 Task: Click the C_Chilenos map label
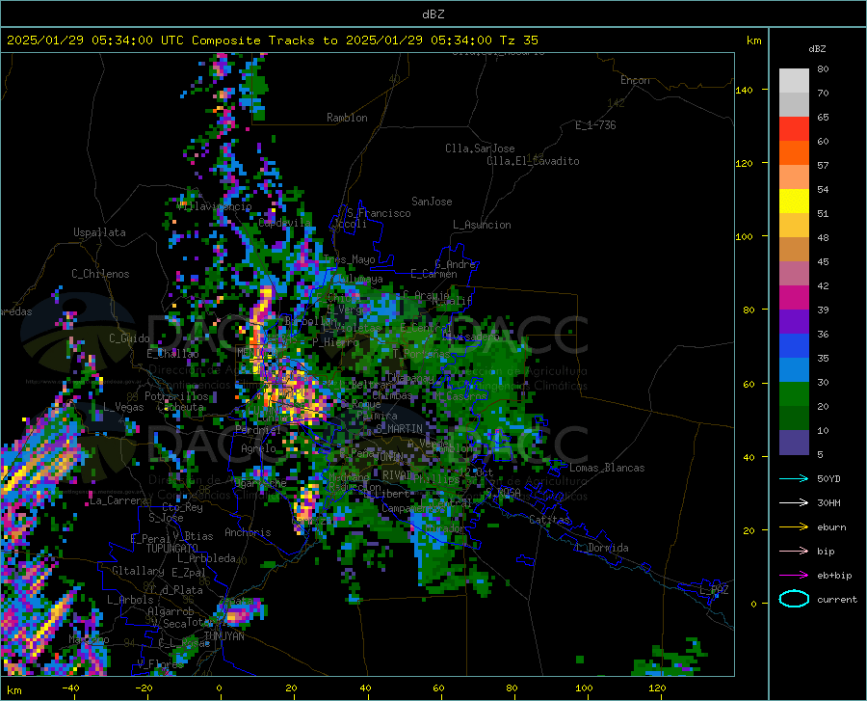100,274
